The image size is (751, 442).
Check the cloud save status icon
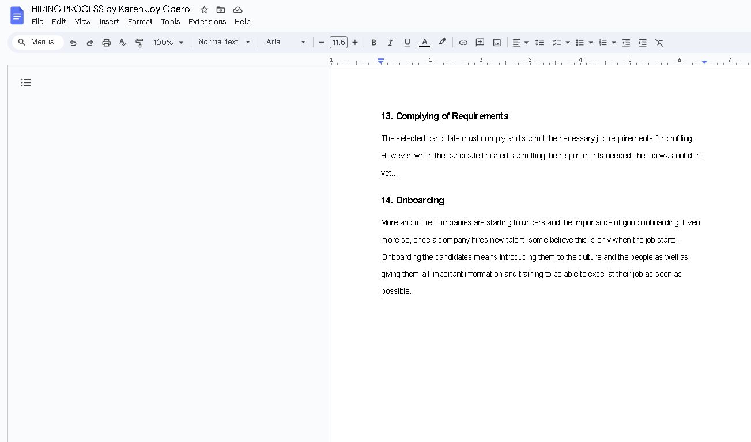238,10
